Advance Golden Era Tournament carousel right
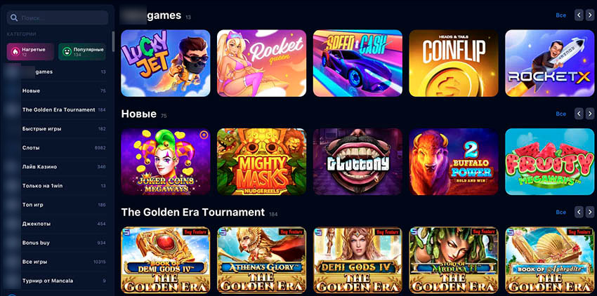The height and width of the screenshot is (296, 597). [x=590, y=212]
